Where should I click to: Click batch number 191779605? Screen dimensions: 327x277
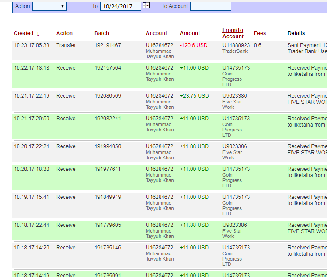coord(108,225)
